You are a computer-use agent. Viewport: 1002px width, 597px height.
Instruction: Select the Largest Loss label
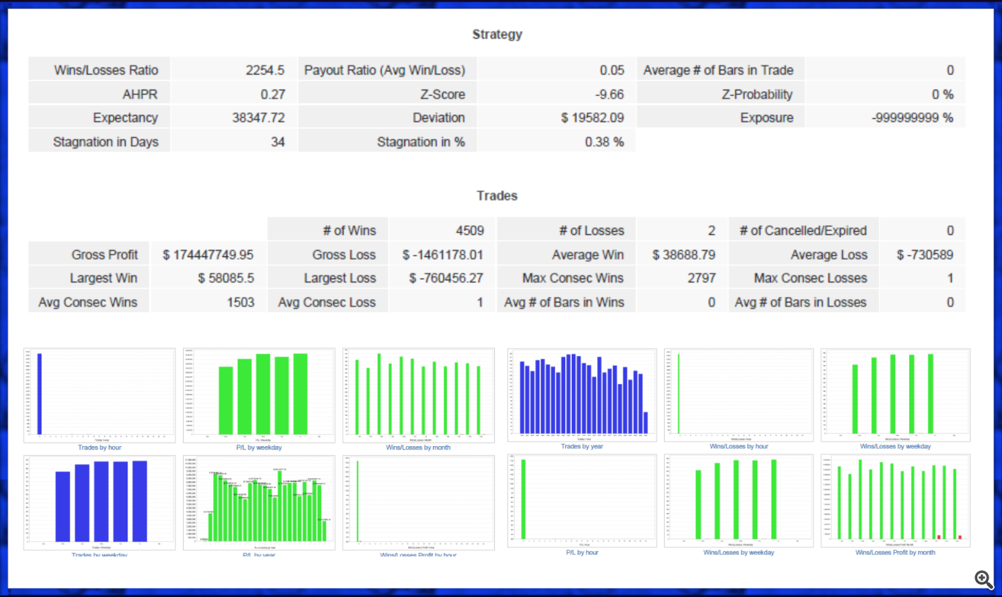click(340, 278)
